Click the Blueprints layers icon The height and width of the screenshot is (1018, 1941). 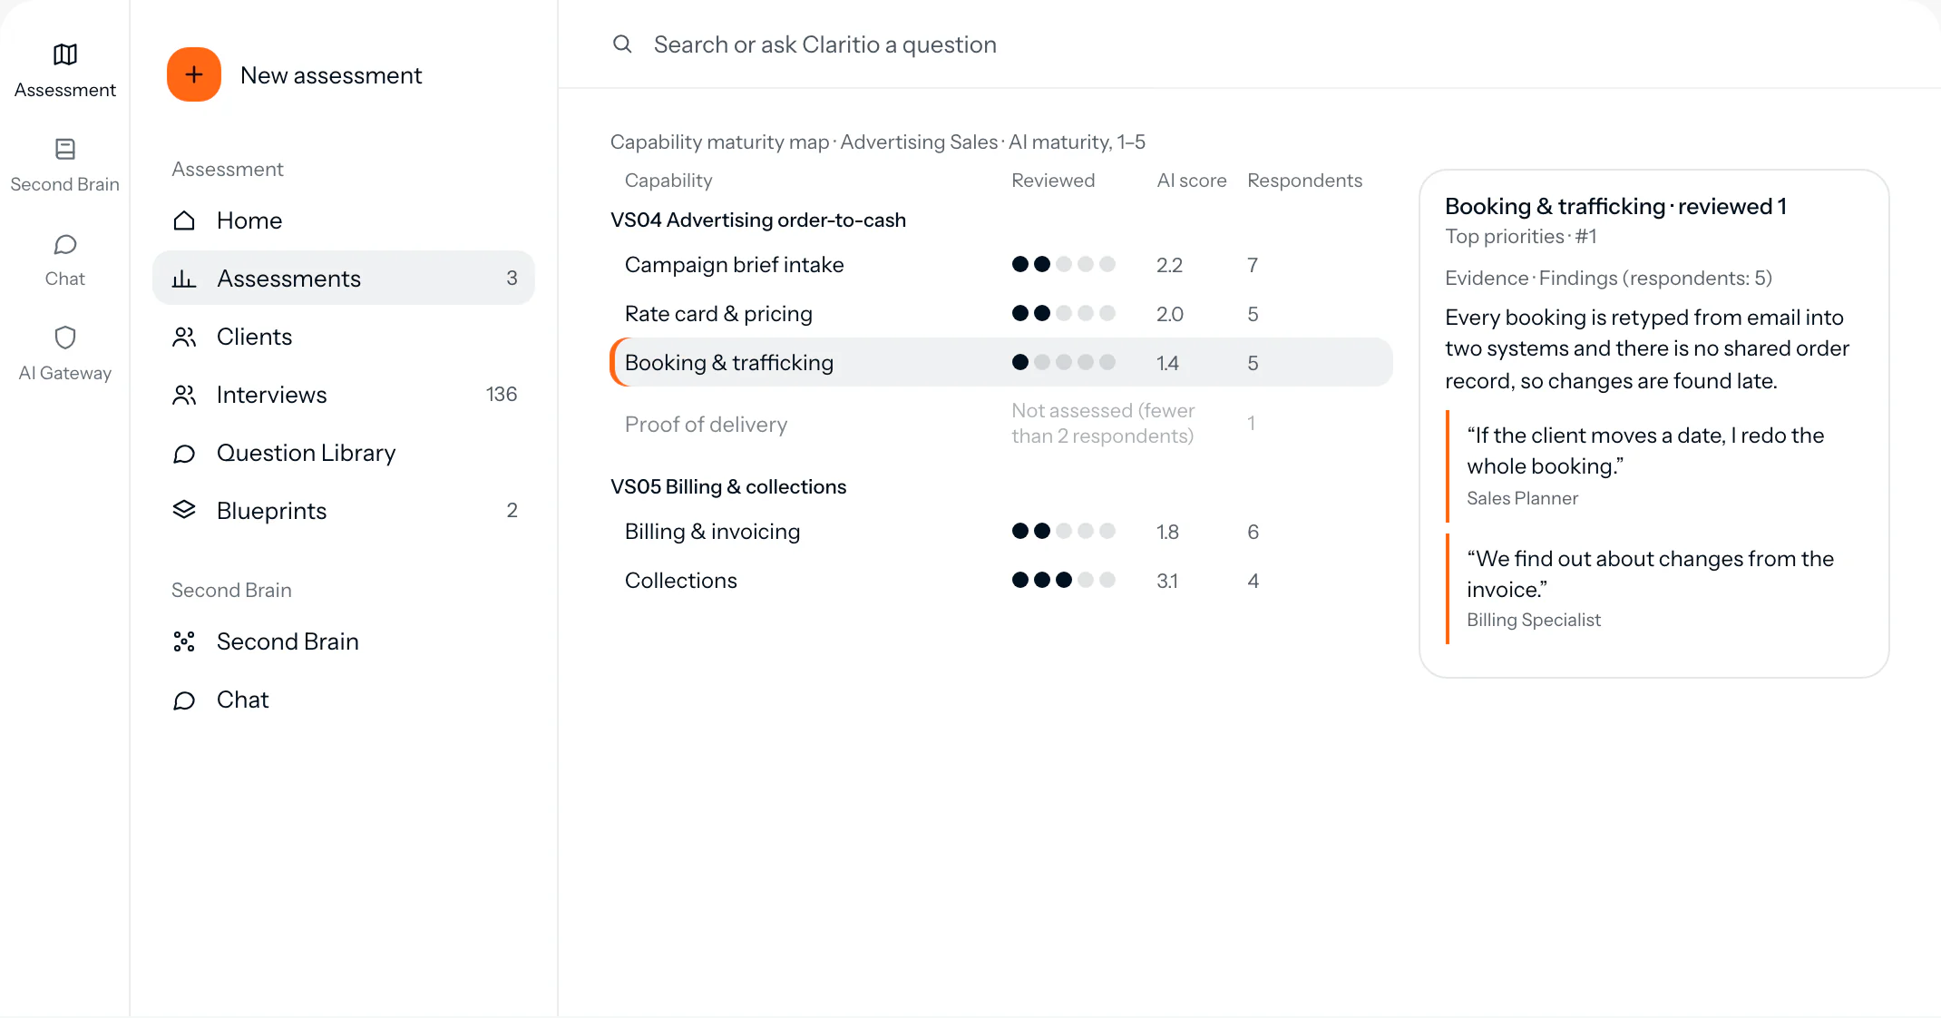(x=184, y=510)
